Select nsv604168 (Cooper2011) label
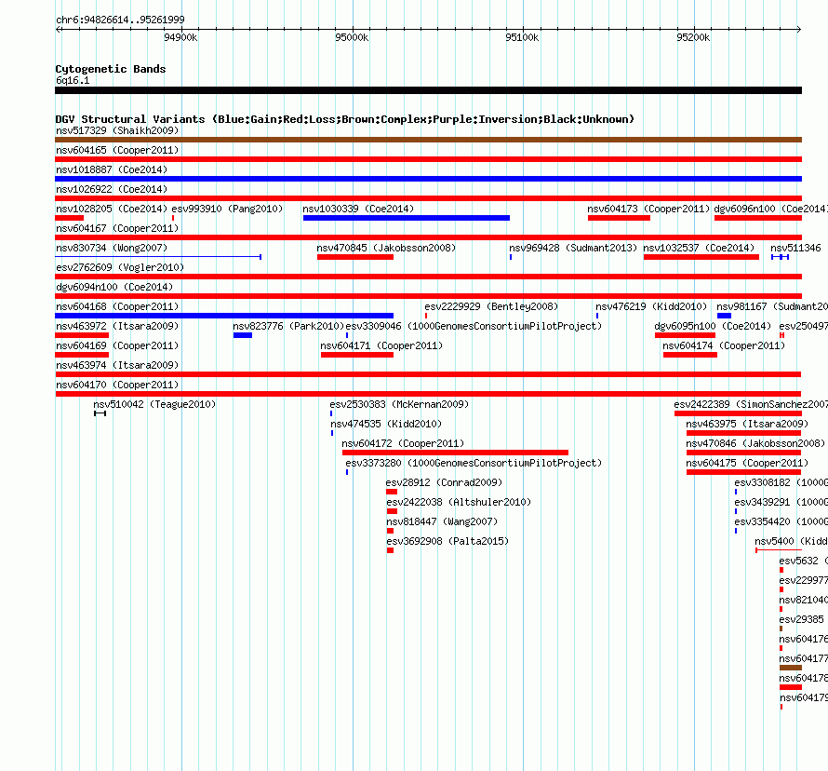Image resolution: width=828 pixels, height=771 pixels. pos(117,306)
